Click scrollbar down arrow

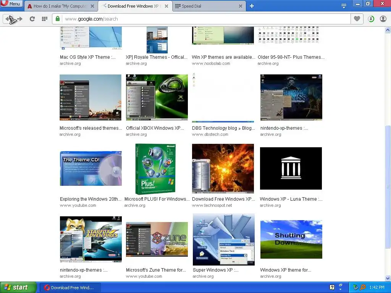[x=388, y=278]
